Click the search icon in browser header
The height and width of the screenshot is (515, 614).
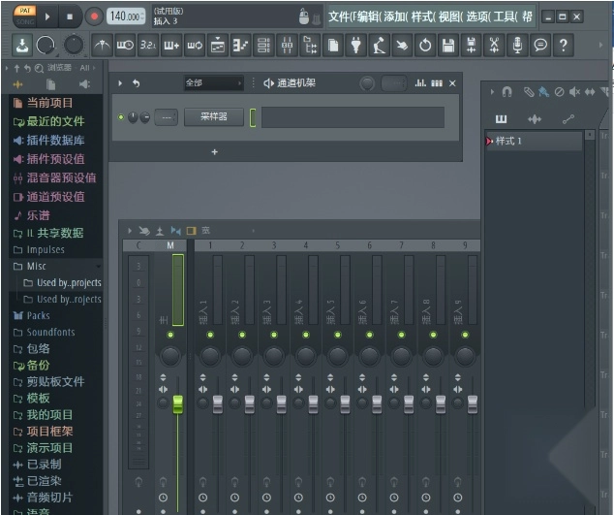39,68
